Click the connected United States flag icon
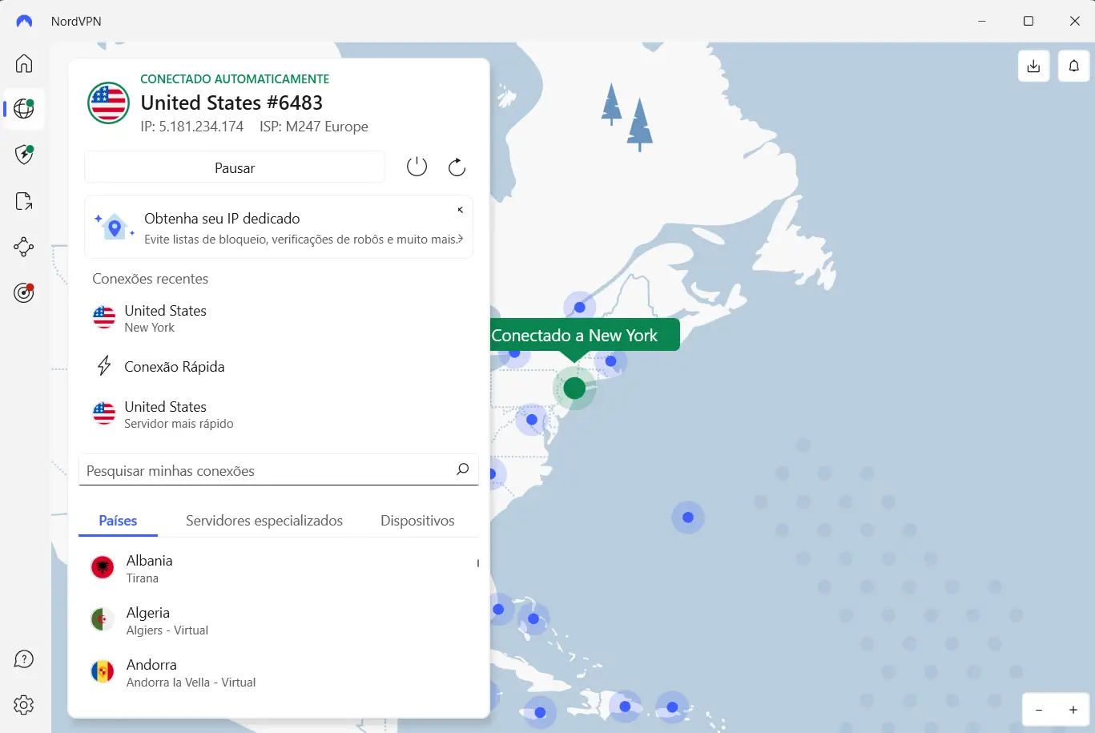Image resolution: width=1095 pixels, height=733 pixels. click(108, 103)
